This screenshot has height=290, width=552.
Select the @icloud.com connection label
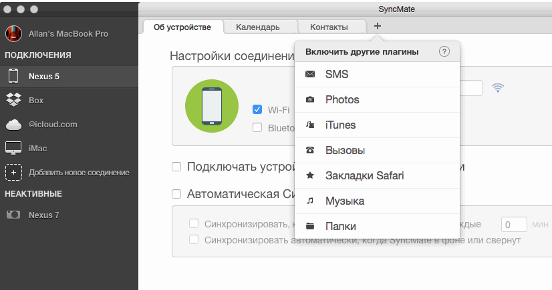click(53, 125)
